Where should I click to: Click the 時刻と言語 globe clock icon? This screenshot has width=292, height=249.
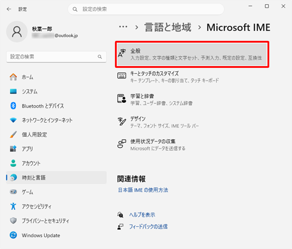pyautogui.click(x=13, y=178)
